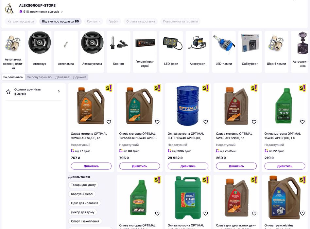This screenshot has width=310, height=229.
Task: Sort products За популярністю
Action: click(39, 77)
